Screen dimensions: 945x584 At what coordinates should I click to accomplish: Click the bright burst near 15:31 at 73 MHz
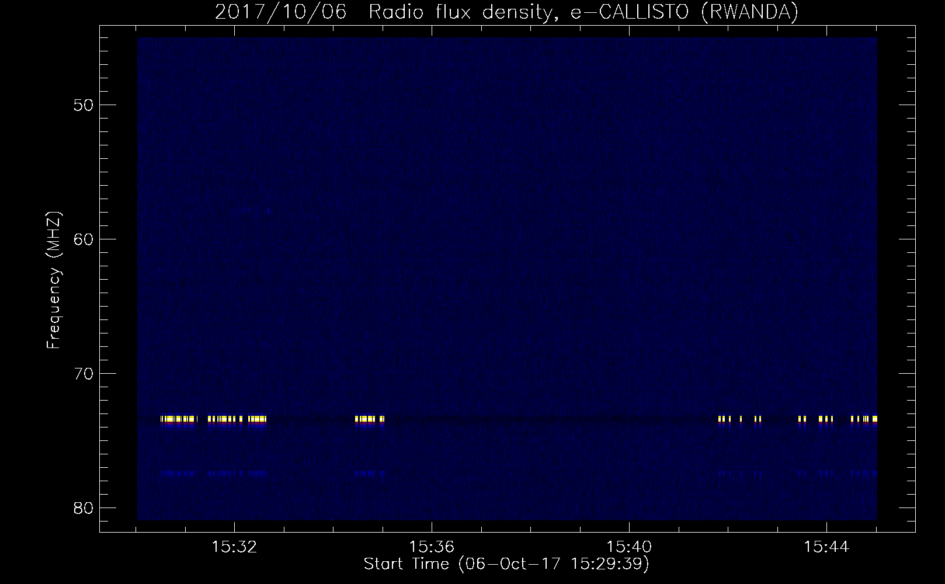178,419
